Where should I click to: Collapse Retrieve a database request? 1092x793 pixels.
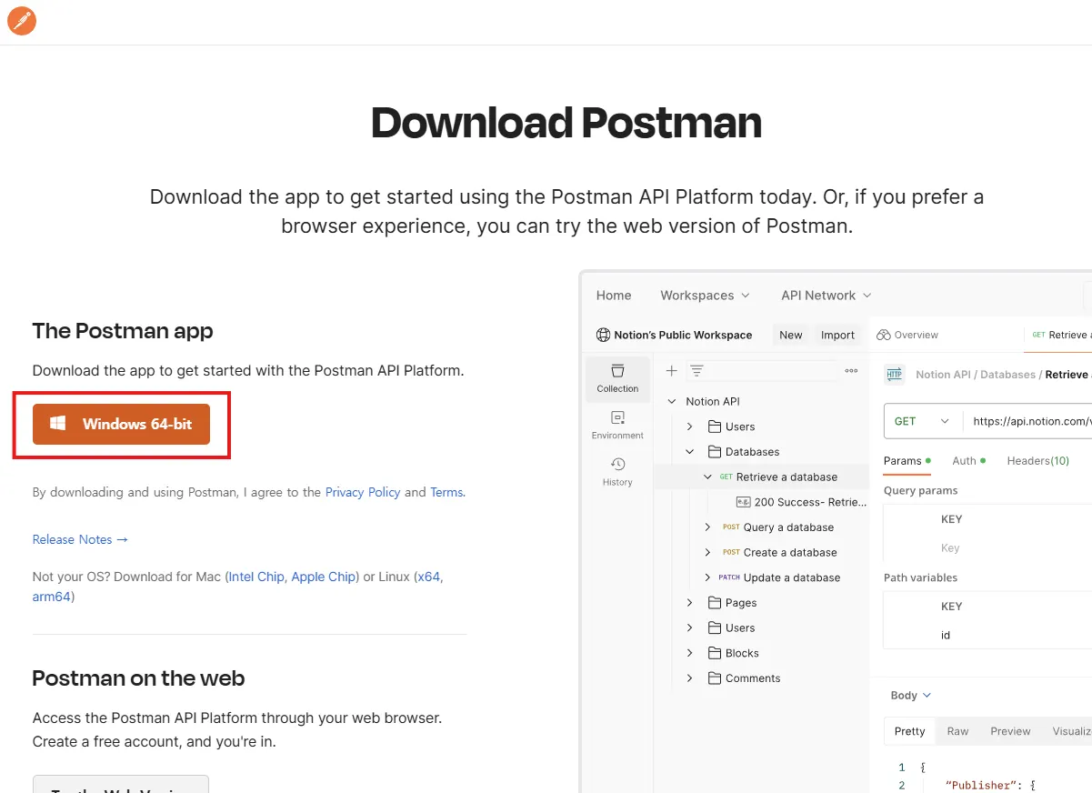708,477
